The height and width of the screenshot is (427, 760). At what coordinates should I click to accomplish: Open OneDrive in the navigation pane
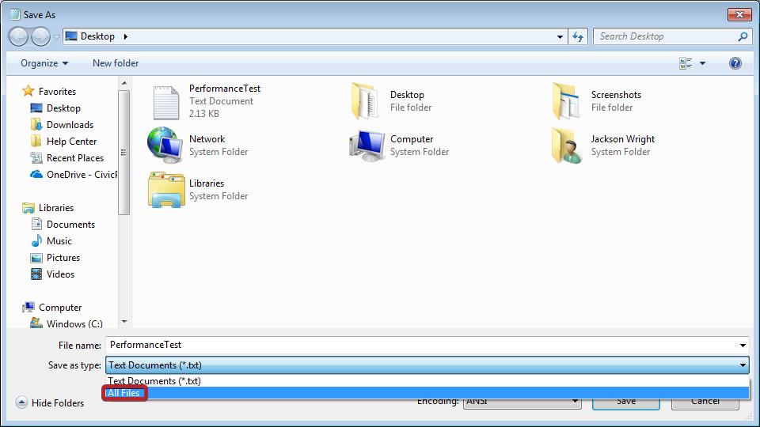pyautogui.click(x=74, y=174)
